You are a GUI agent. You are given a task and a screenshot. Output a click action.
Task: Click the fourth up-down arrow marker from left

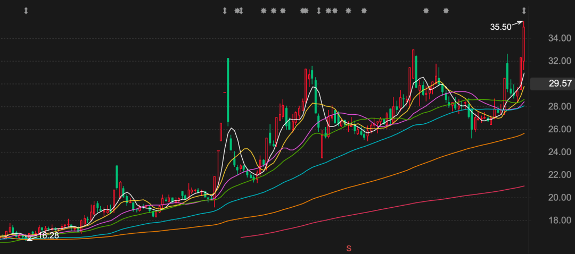pyautogui.click(x=319, y=11)
